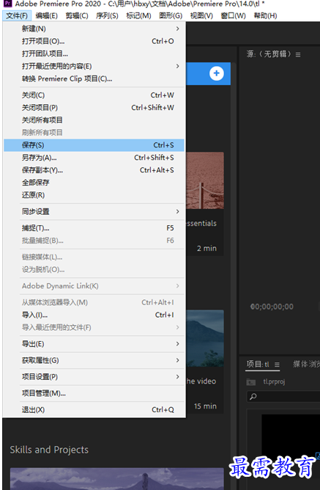Viewport: 320px width, 490px height.
Task: Select 转换 Premiere Clip 项目(C)...
Action: (94, 78)
